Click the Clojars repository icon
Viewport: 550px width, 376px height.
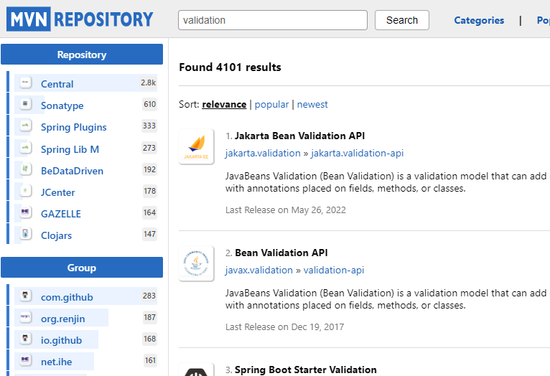tap(25, 234)
